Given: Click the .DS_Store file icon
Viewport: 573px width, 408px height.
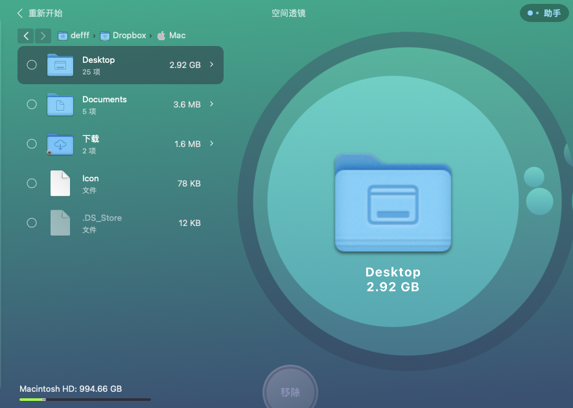Looking at the screenshot, I should 60,223.
